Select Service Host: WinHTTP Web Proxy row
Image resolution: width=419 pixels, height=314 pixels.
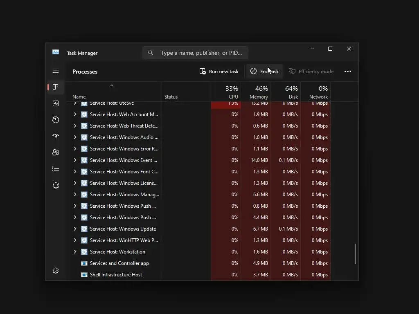point(198,240)
